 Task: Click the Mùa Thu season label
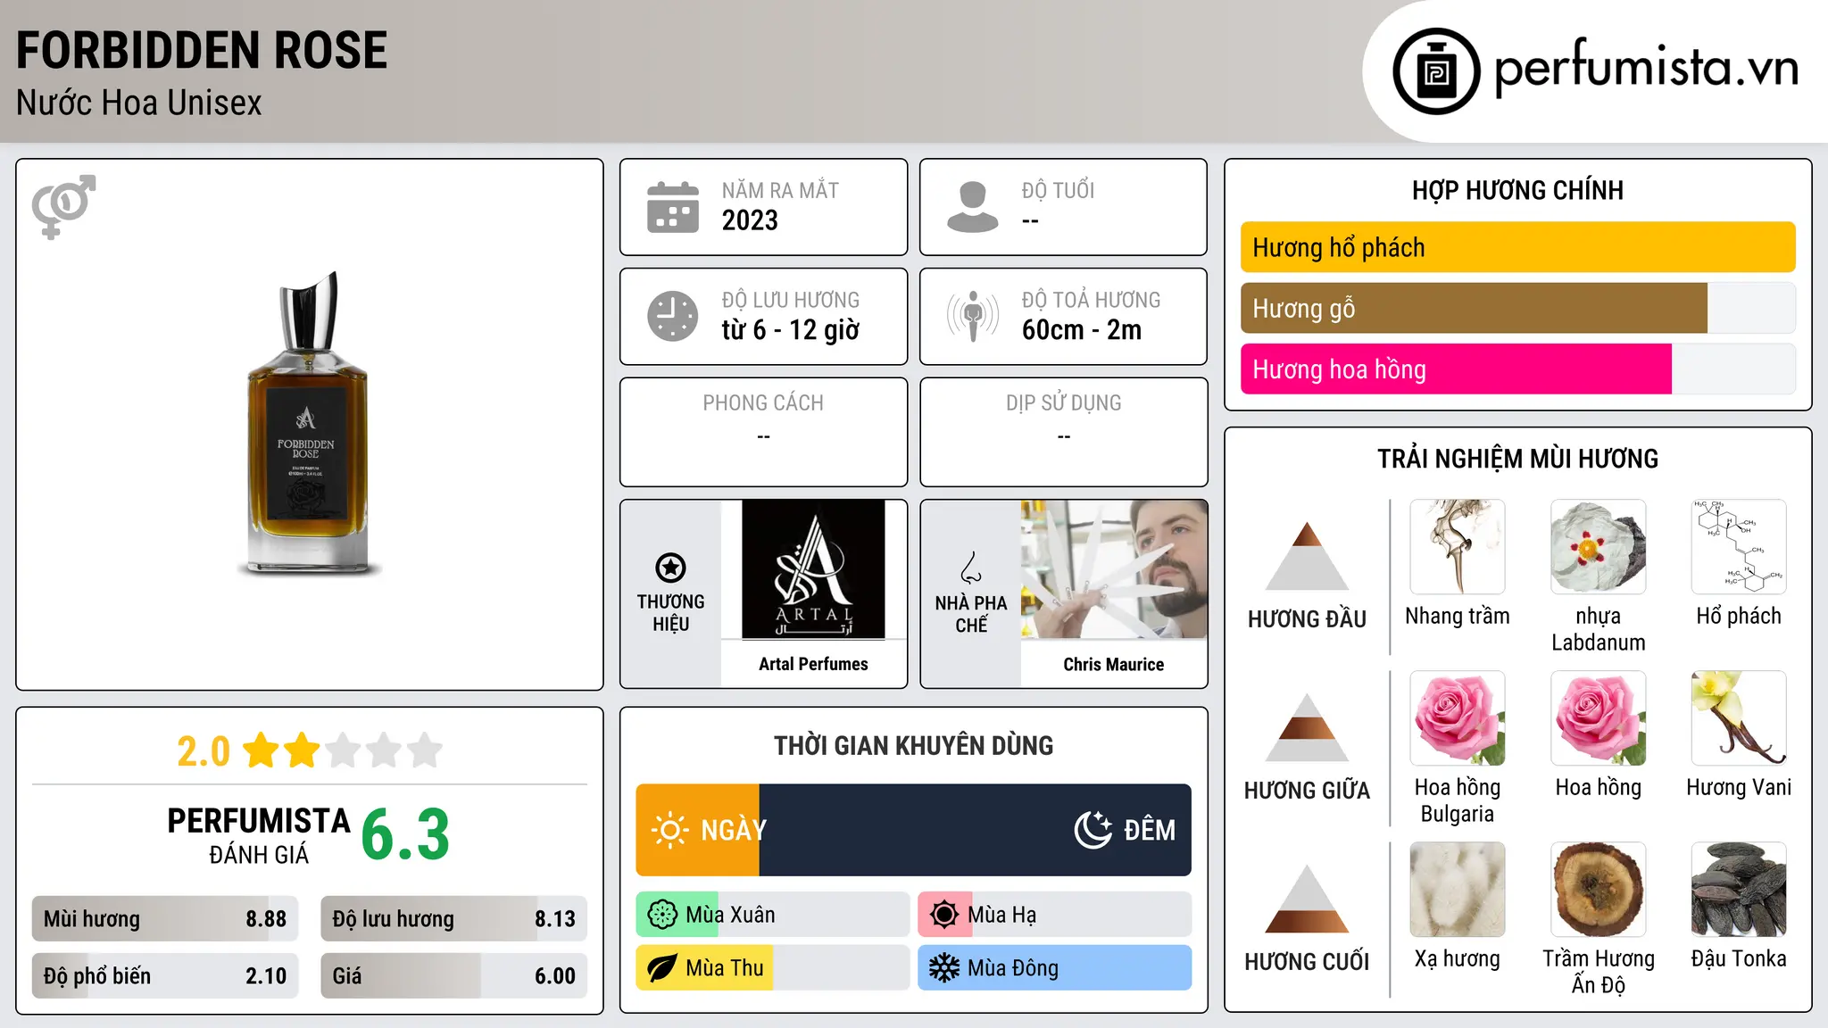[725, 968]
